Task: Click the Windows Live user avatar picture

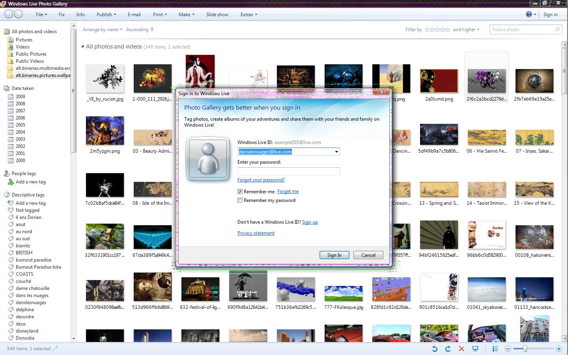Action: pyautogui.click(x=208, y=159)
